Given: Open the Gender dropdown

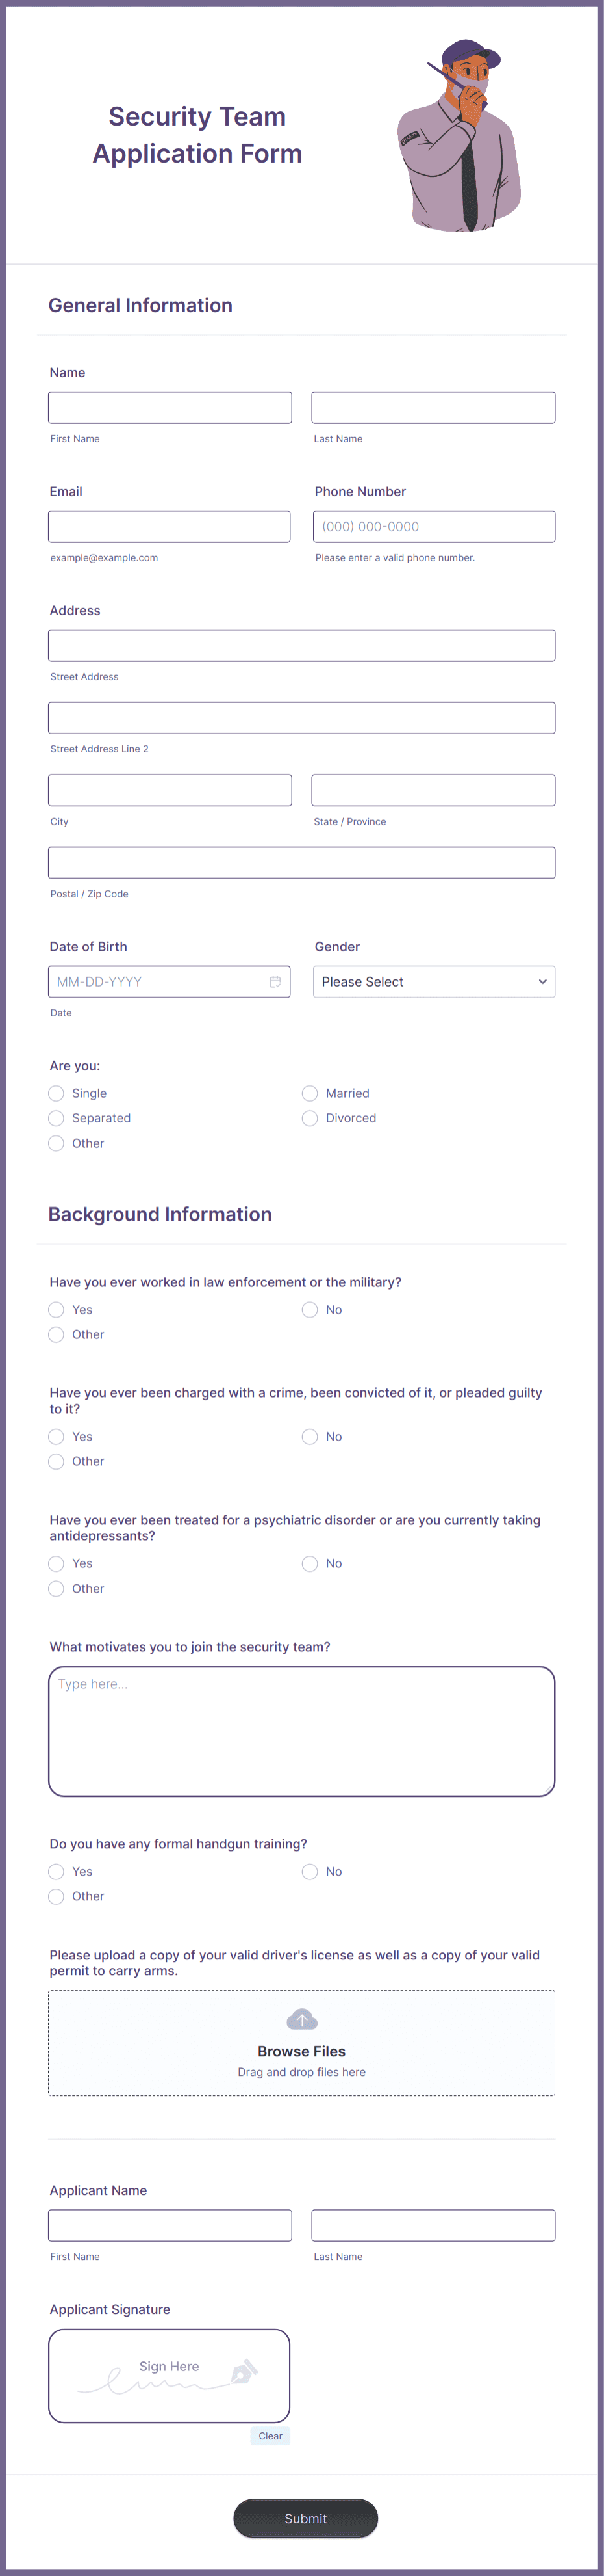Looking at the screenshot, I should pyautogui.click(x=433, y=981).
